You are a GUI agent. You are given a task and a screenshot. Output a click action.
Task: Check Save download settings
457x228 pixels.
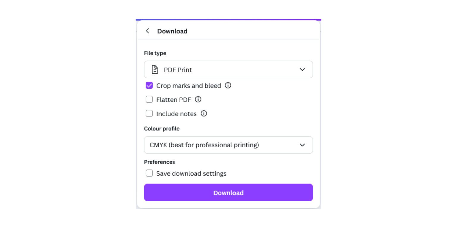(x=149, y=173)
